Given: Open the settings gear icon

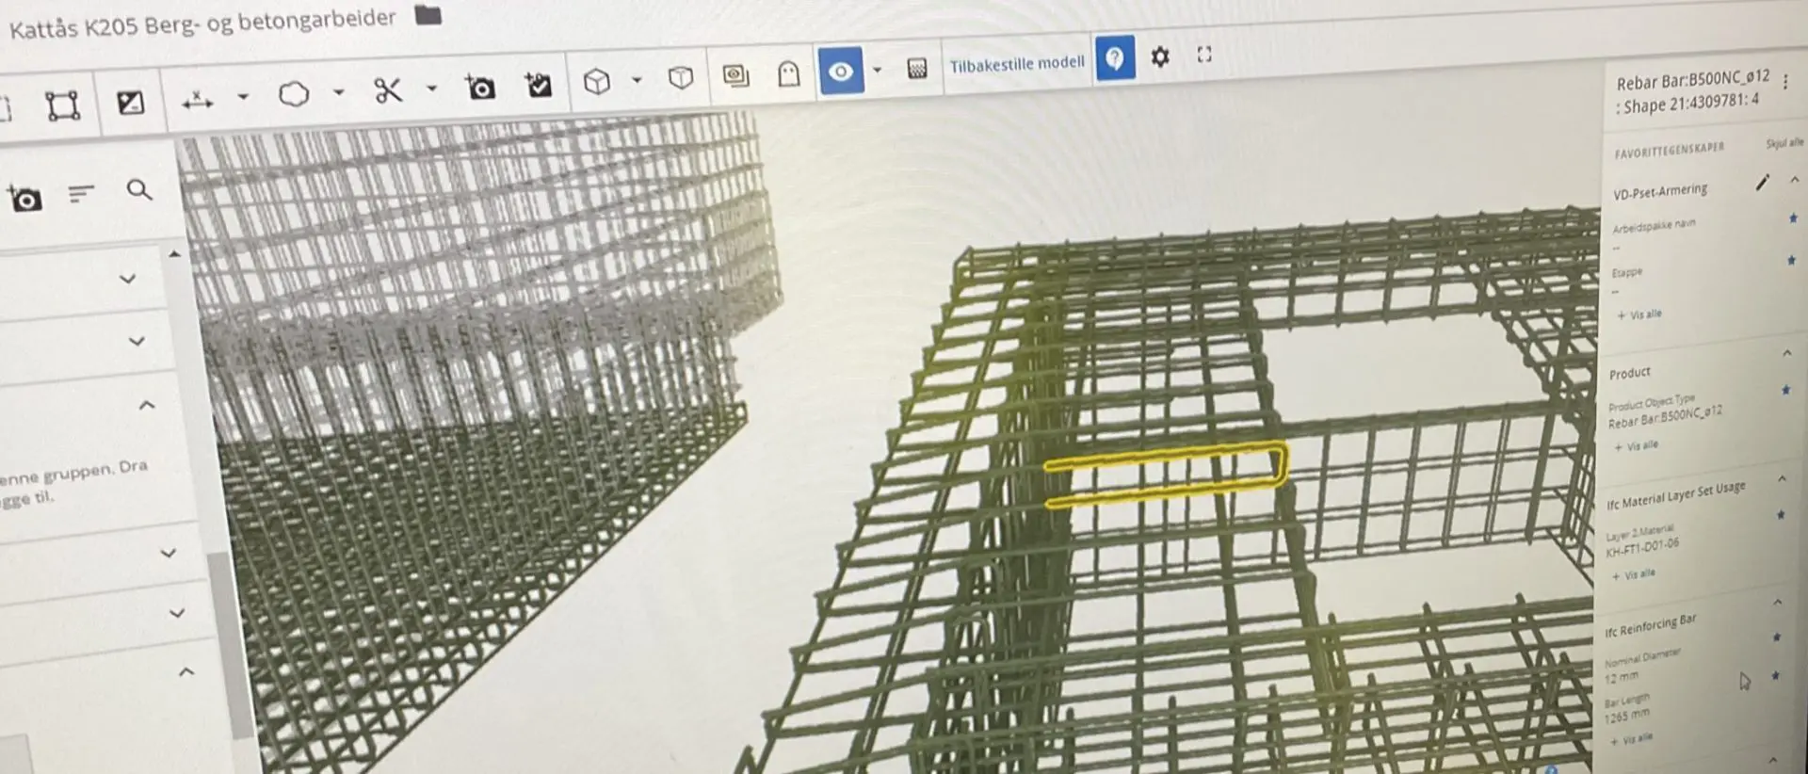Looking at the screenshot, I should coord(1160,56).
